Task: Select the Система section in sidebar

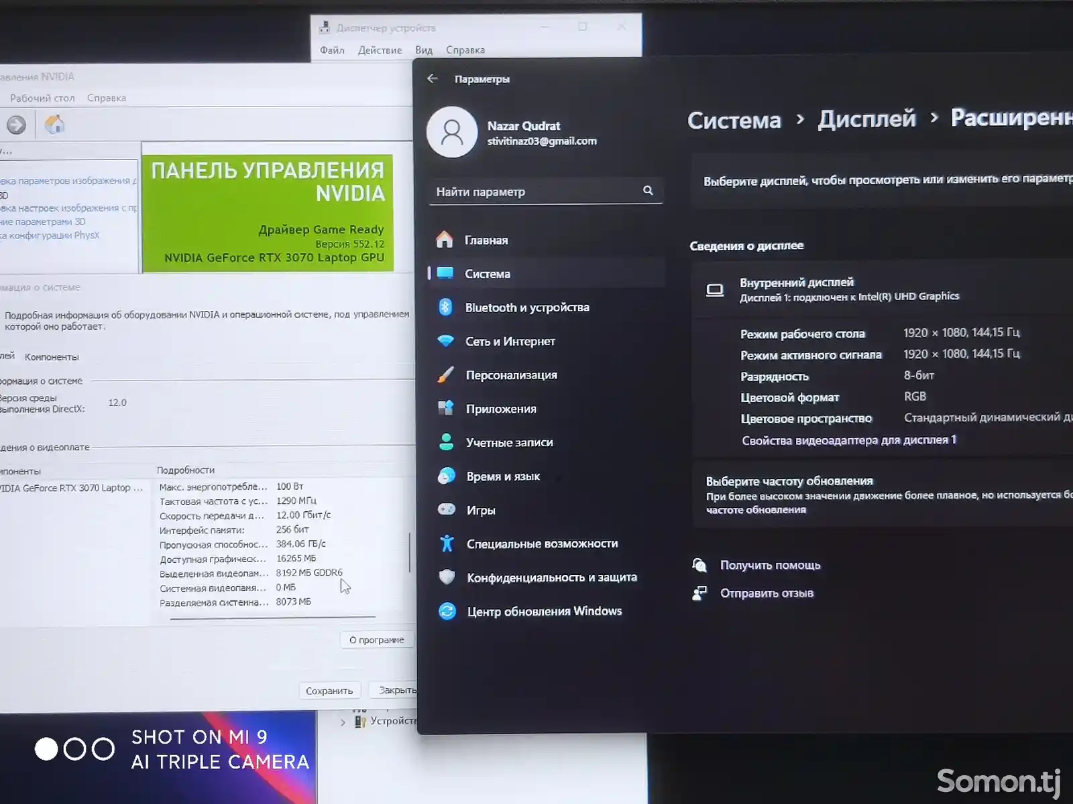Action: point(547,273)
